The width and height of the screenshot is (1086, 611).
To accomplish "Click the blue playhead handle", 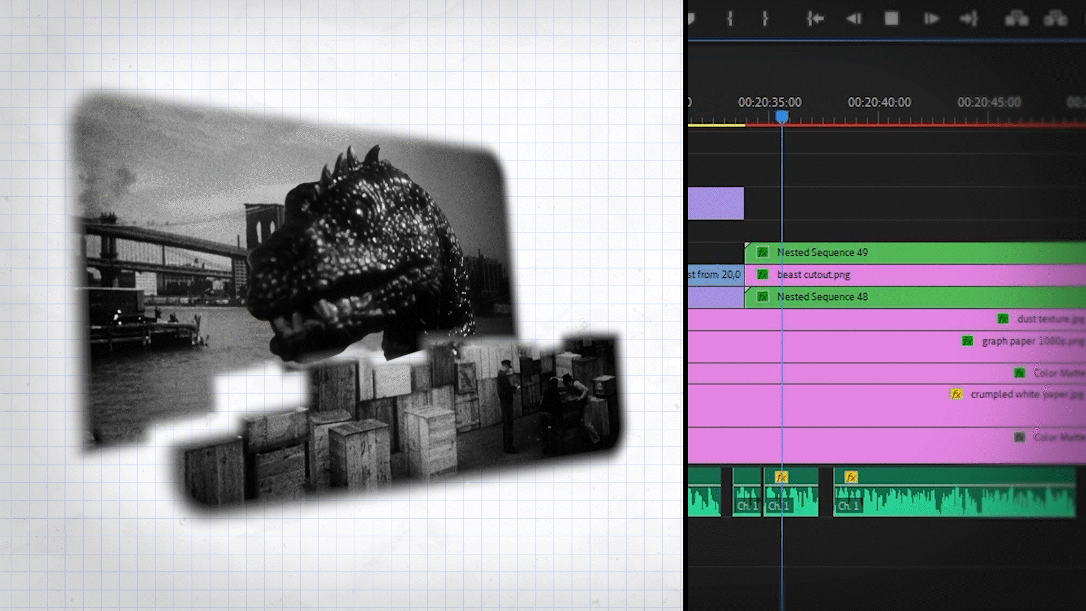I will pyautogui.click(x=782, y=117).
